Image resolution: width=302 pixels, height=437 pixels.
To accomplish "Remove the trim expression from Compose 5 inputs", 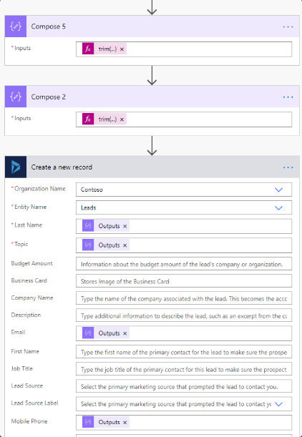I will (x=122, y=49).
